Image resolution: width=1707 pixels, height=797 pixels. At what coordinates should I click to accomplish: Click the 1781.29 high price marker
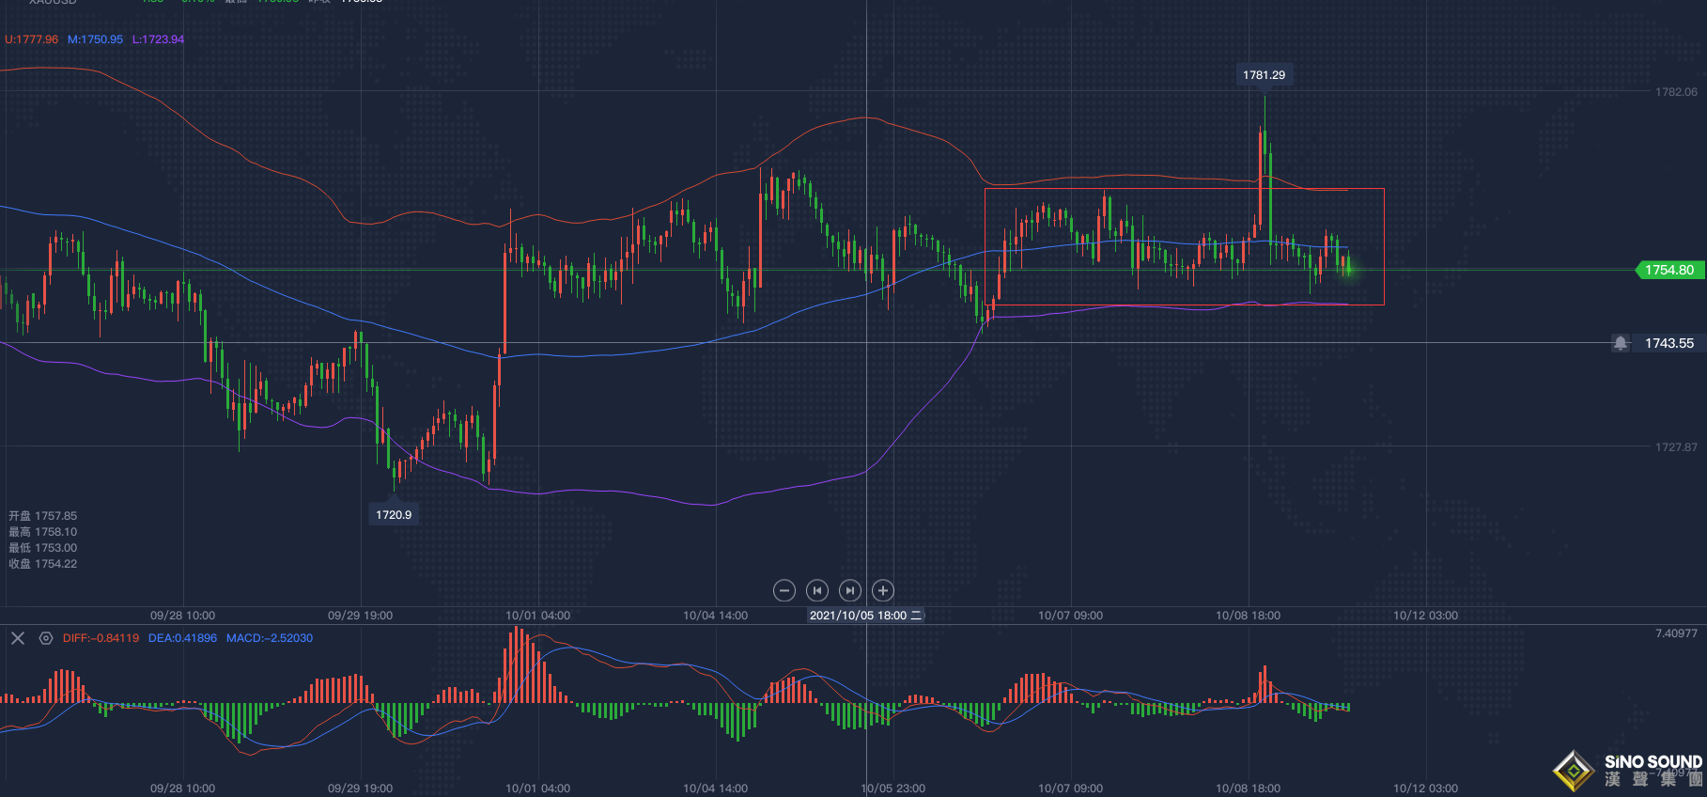tap(1264, 75)
